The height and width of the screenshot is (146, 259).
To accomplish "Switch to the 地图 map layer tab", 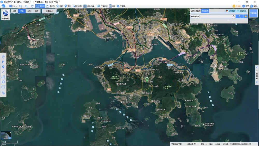I will 14,11.
